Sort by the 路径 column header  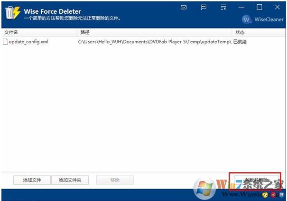click(x=154, y=32)
